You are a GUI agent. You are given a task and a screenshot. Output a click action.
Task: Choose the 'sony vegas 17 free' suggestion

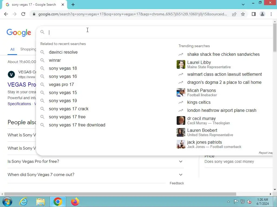coord(67,117)
